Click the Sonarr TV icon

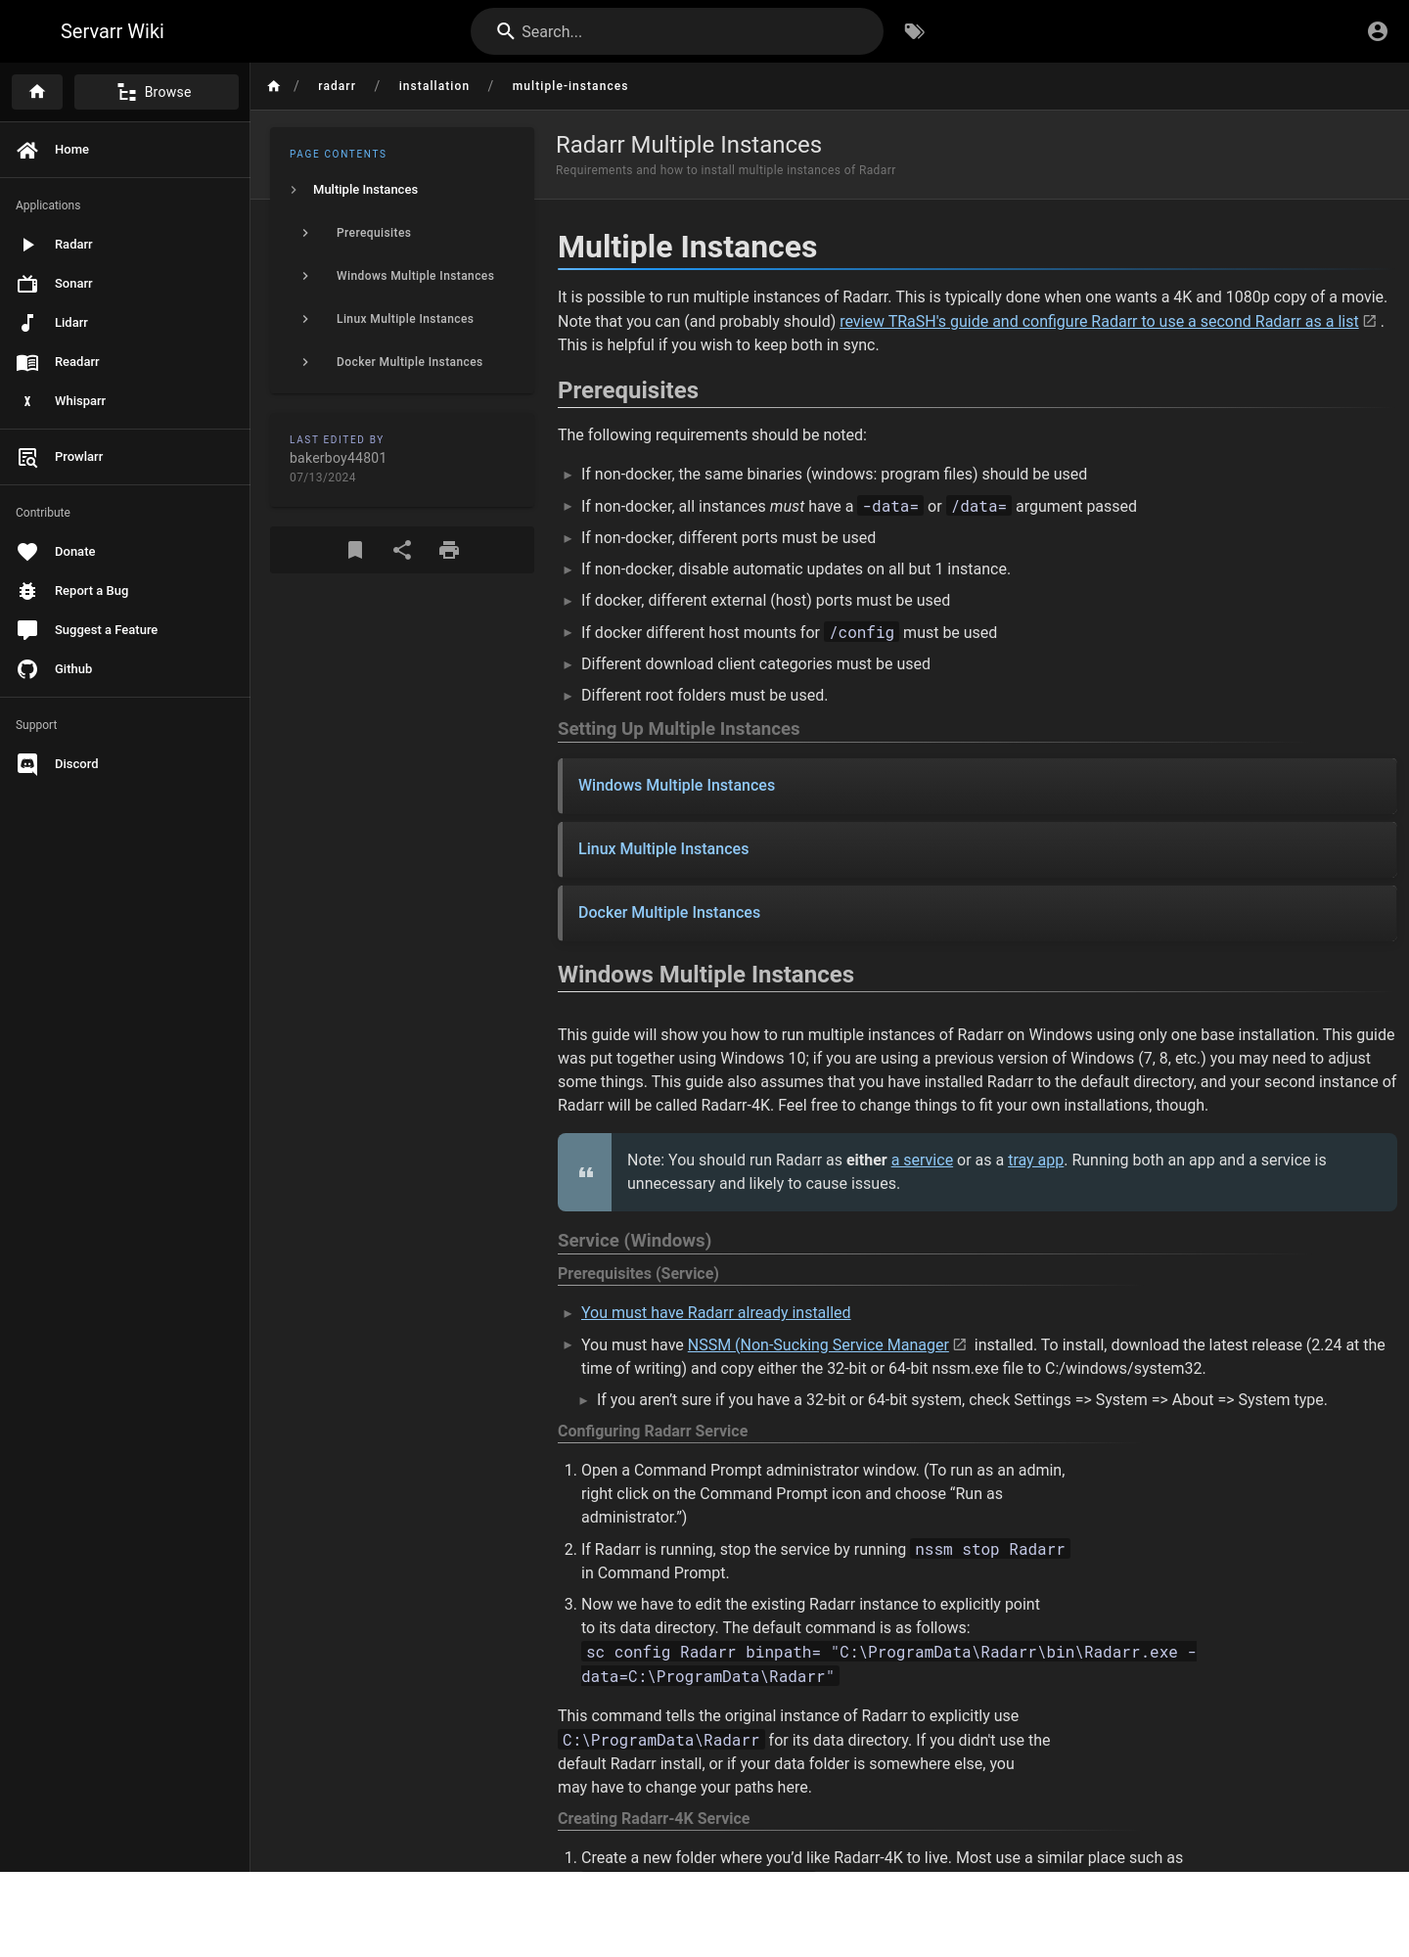(27, 284)
